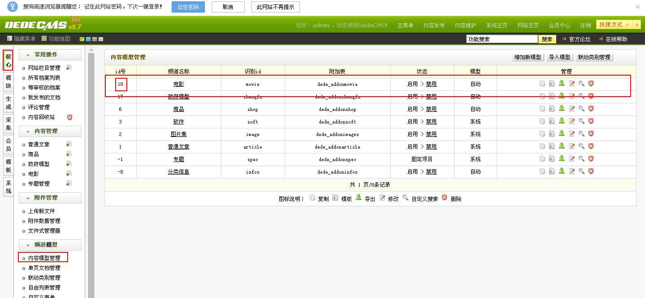Focus the 功能搜索 input field
This screenshot has height=298, width=645.
pos(502,39)
